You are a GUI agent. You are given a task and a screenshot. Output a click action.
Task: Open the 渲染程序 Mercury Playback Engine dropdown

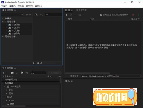tap(111, 76)
